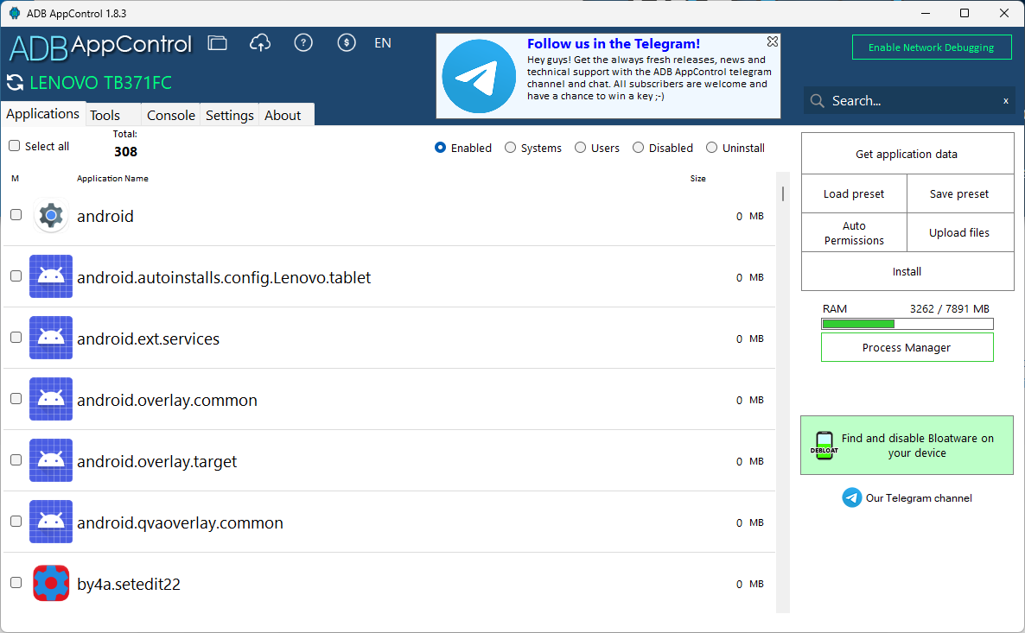Open the Process Manager

click(x=907, y=347)
